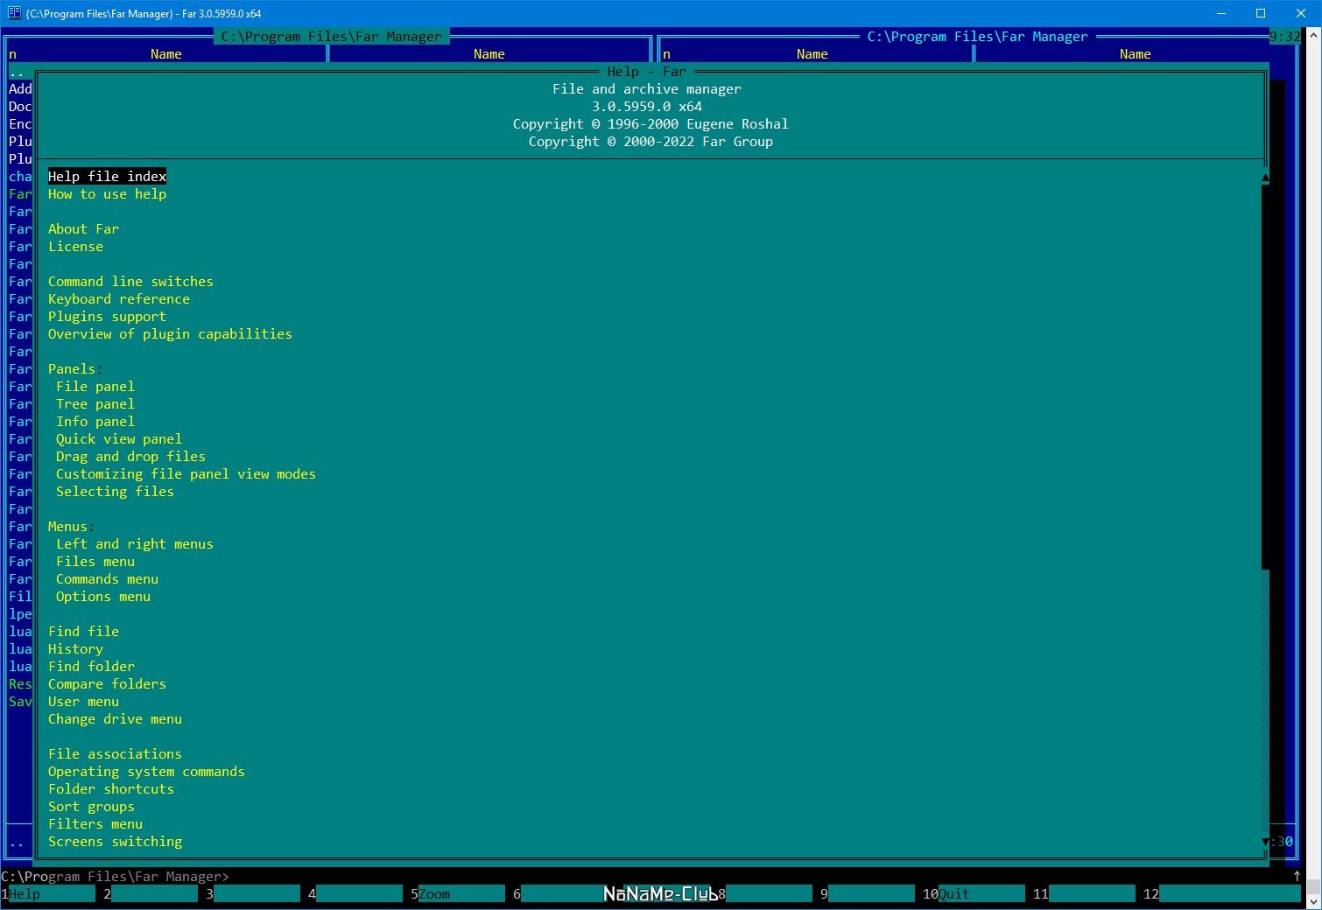Maximize the Far Manager window

pos(1261,13)
